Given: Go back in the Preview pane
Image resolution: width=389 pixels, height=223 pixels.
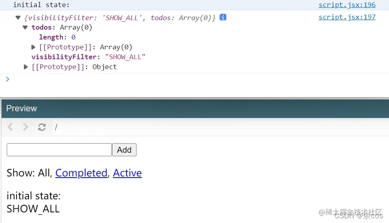Looking at the screenshot, I should (x=10, y=127).
